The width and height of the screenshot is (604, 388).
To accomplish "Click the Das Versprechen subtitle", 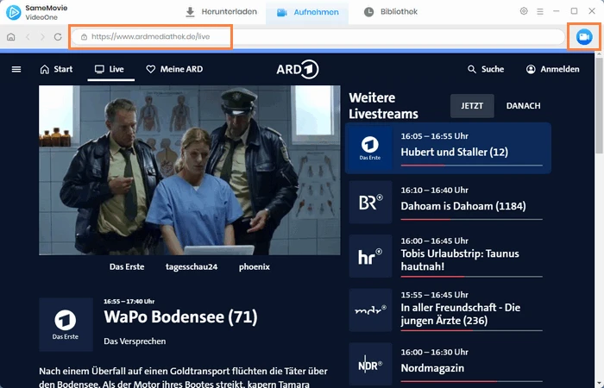I will coord(135,341).
